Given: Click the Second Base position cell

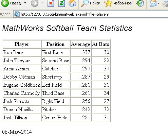Looking at the screenshot, I should (56, 61).
